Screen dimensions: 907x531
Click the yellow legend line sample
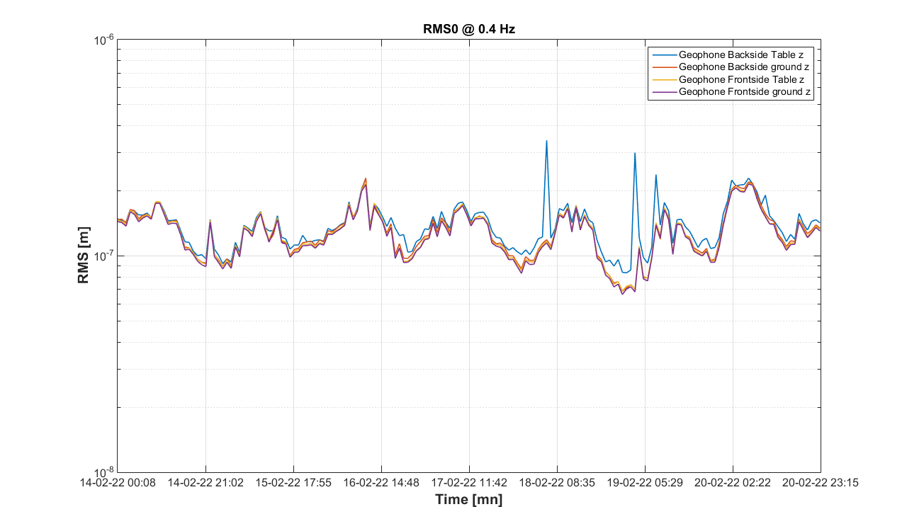click(664, 79)
